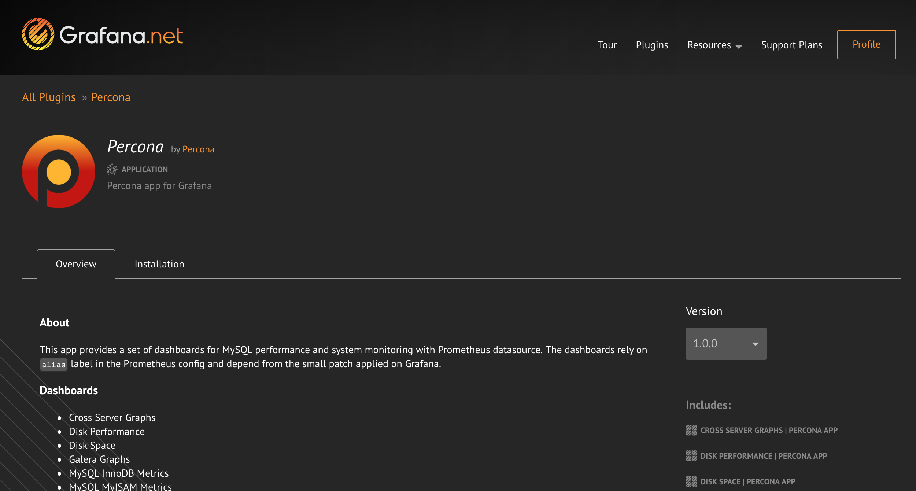
Task: Go to Plugins in navigation
Action: point(652,45)
